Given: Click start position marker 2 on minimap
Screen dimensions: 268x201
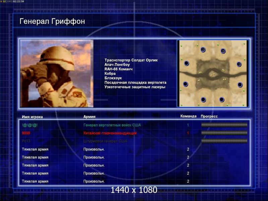Looking at the screenshot, I should click(203, 50).
